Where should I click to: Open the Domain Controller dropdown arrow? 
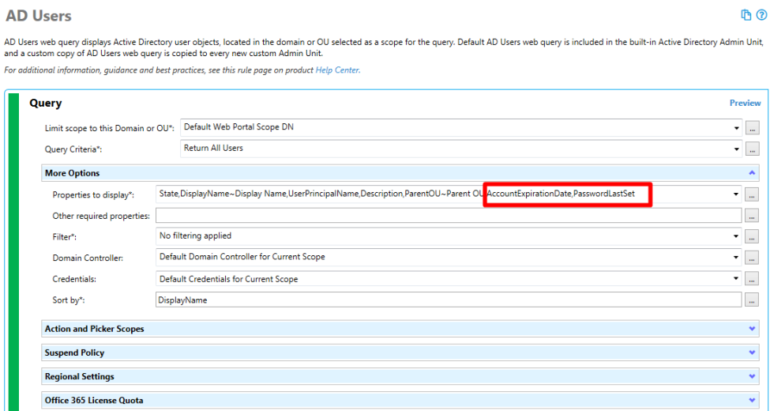[736, 257]
